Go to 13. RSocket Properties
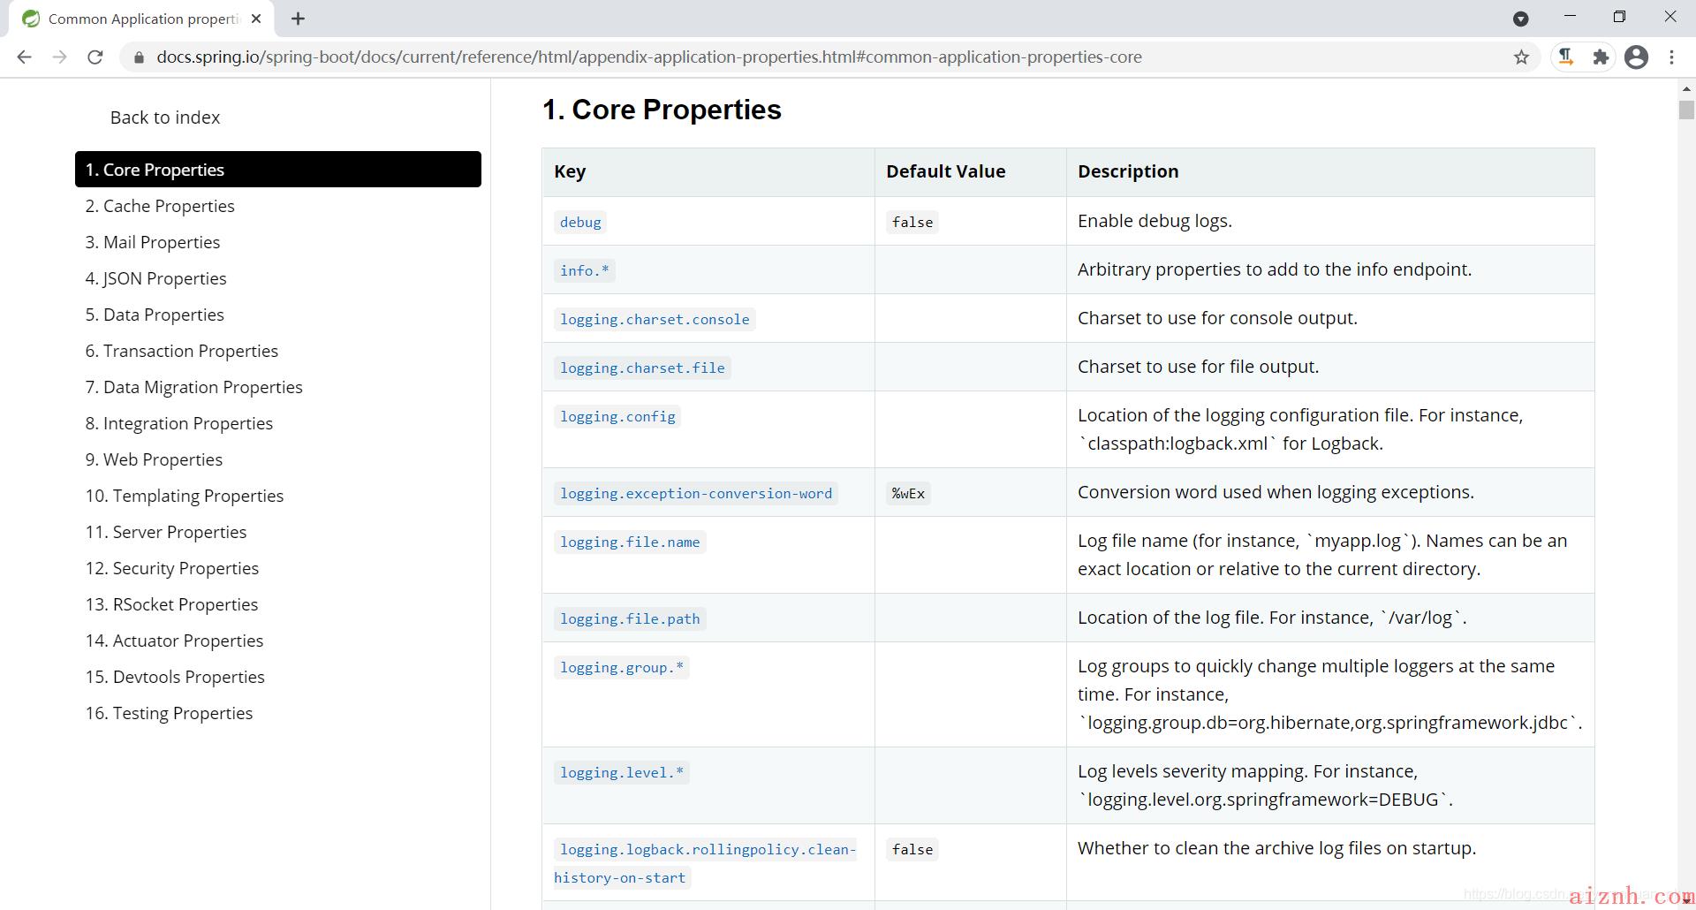 [171, 604]
